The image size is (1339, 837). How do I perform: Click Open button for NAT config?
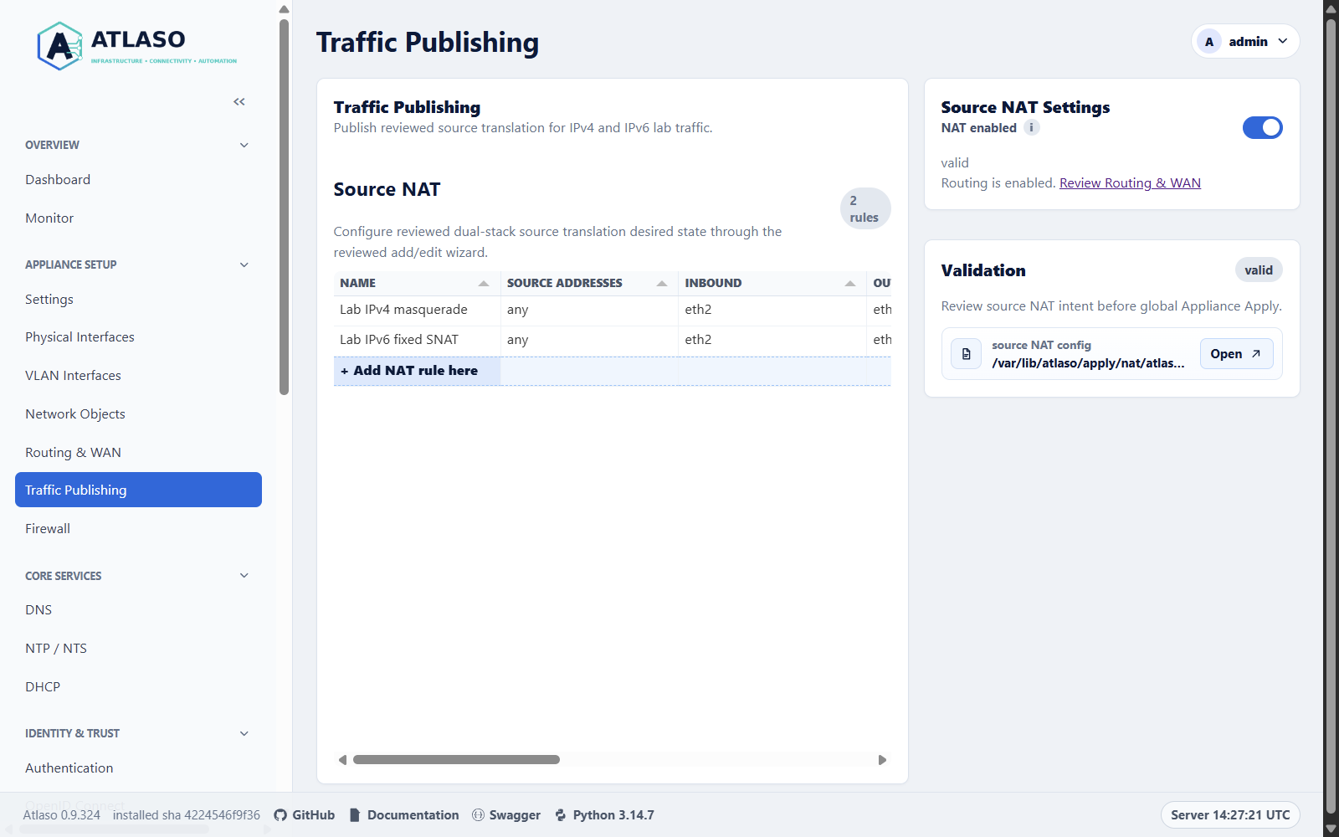tap(1236, 354)
